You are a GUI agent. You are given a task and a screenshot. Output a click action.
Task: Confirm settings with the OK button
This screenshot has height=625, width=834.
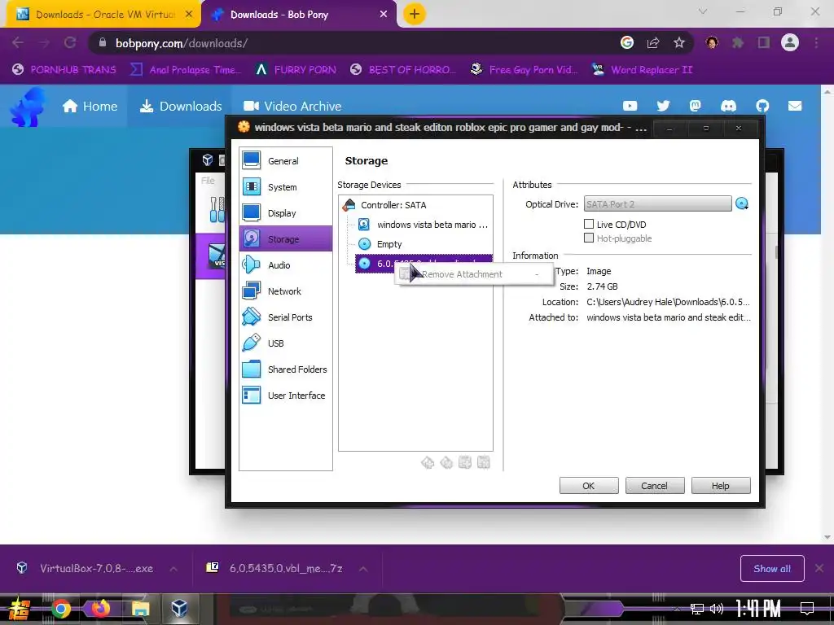point(588,486)
